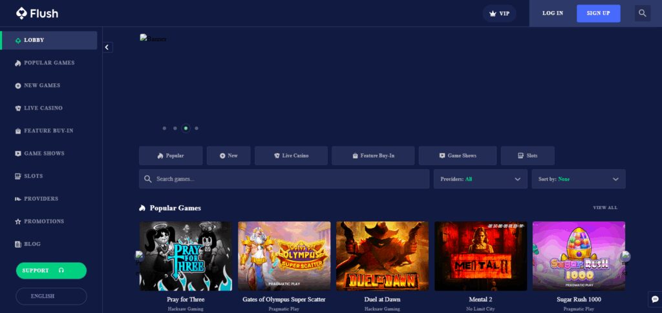Select the fourth banner carousel dot
662x313 pixels.
click(x=197, y=128)
